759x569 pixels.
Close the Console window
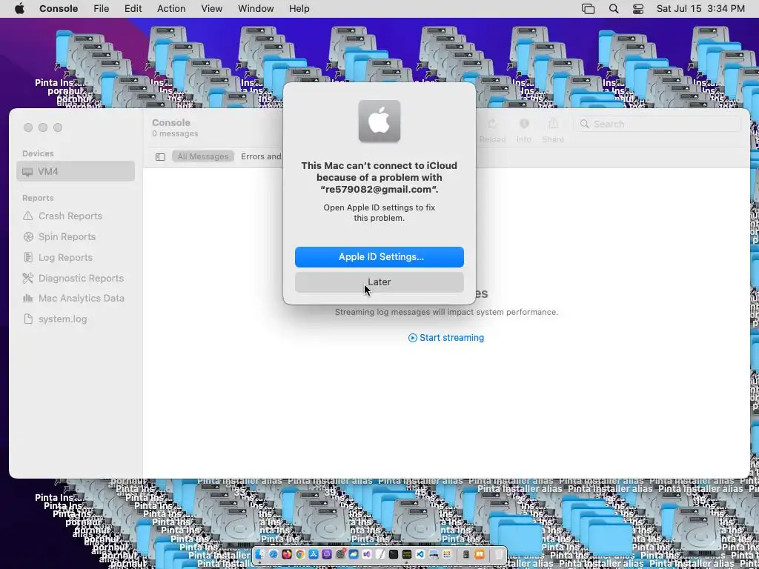point(28,127)
